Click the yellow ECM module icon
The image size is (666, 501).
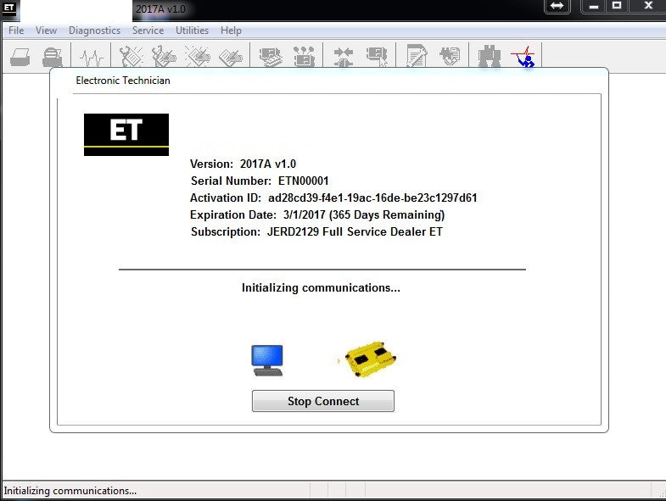pyautogui.click(x=371, y=359)
